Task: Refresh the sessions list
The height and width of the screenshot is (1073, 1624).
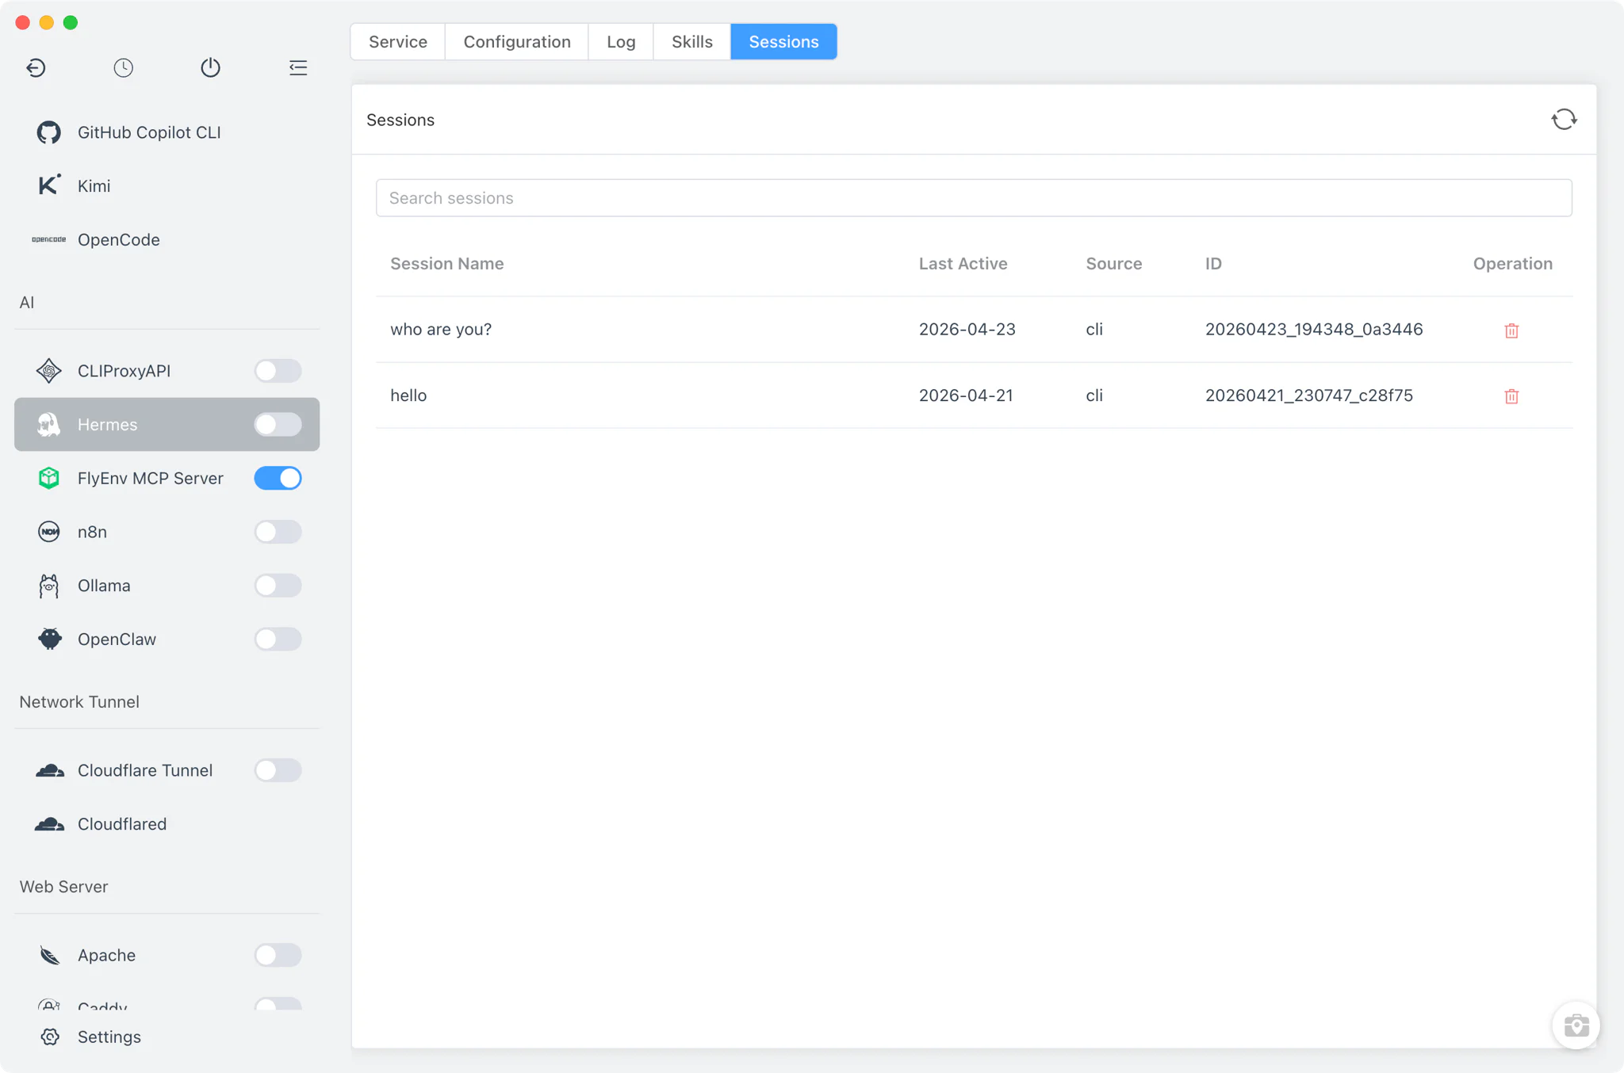Action: pos(1564,120)
